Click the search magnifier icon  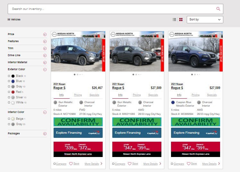(x=218, y=9)
